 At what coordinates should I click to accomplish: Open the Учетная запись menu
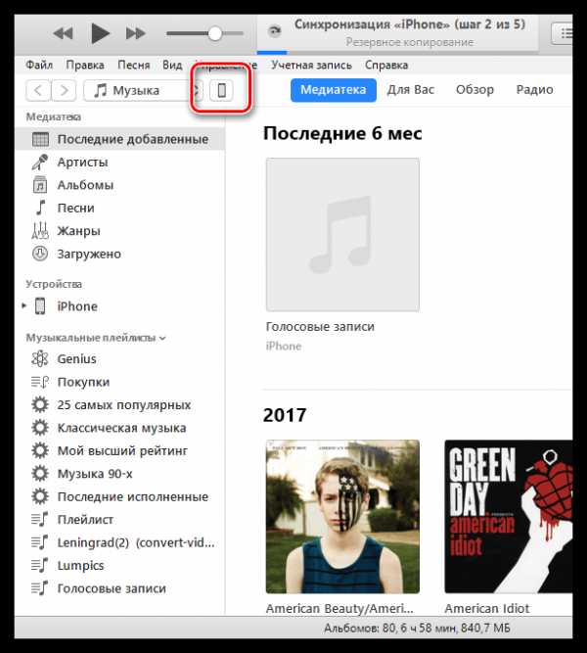tap(311, 65)
